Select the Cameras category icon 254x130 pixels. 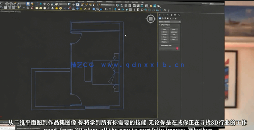[167, 18]
